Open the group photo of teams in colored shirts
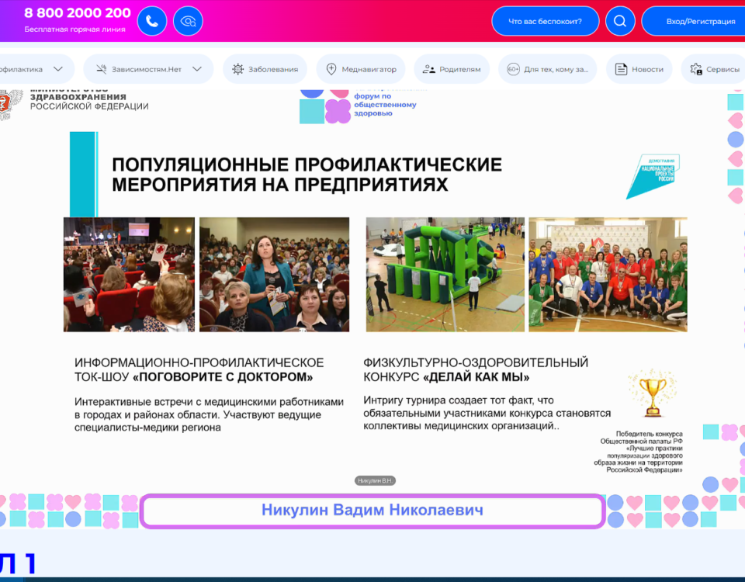The width and height of the screenshot is (745, 582). click(x=608, y=275)
